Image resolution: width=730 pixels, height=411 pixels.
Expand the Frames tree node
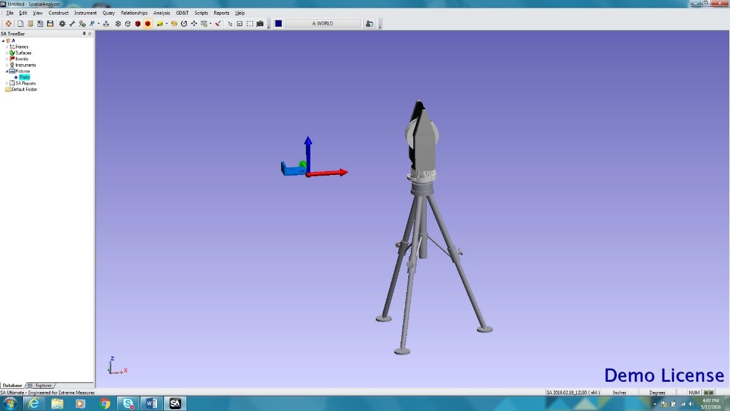(6, 46)
